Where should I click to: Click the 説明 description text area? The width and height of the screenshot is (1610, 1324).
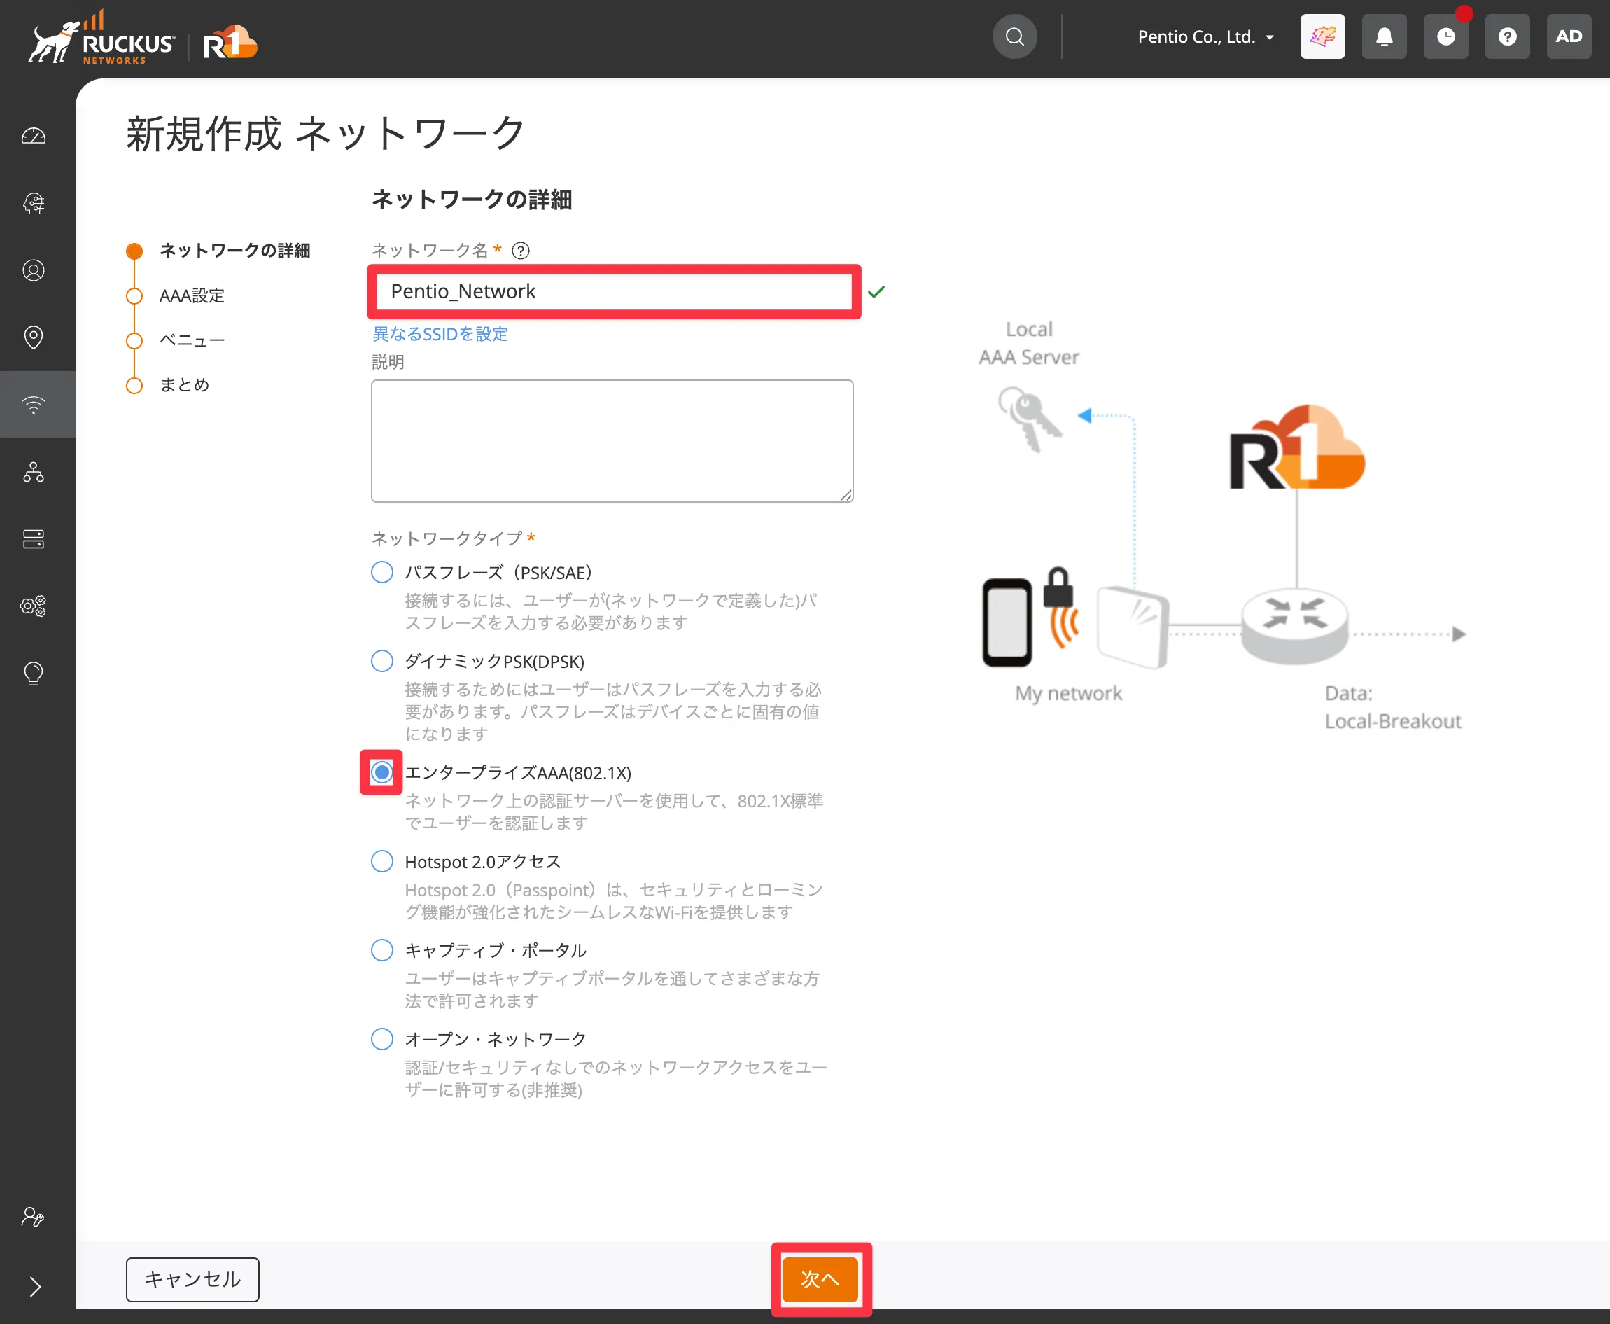point(612,441)
